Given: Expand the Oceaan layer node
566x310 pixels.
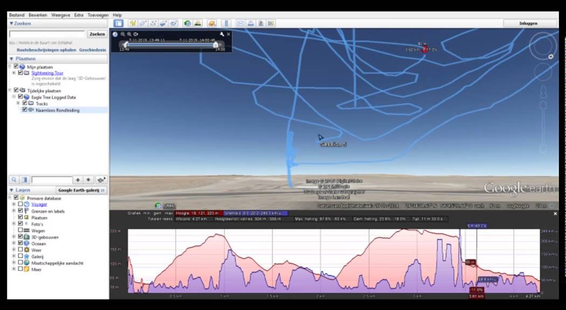Looking at the screenshot, I should (x=13, y=243).
